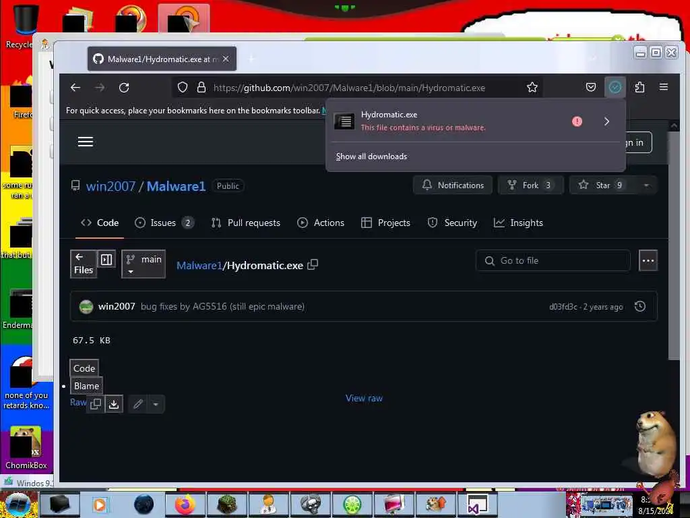The height and width of the screenshot is (518, 690).
Task: Select the Code view button
Action: coord(84,368)
